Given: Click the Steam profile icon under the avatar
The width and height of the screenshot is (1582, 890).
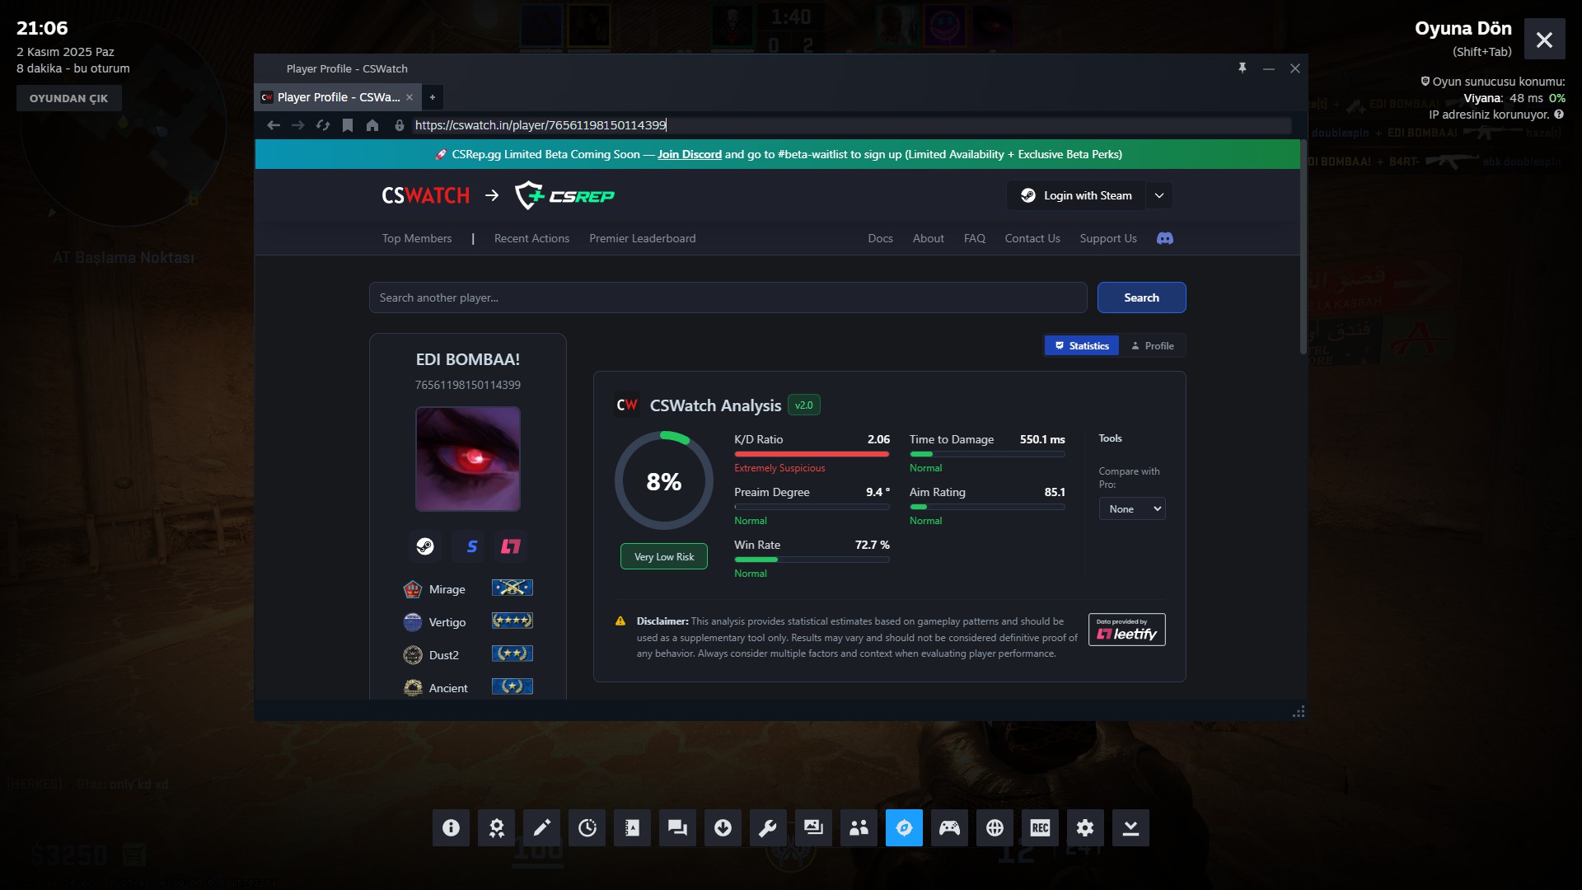Looking at the screenshot, I should pos(425,546).
